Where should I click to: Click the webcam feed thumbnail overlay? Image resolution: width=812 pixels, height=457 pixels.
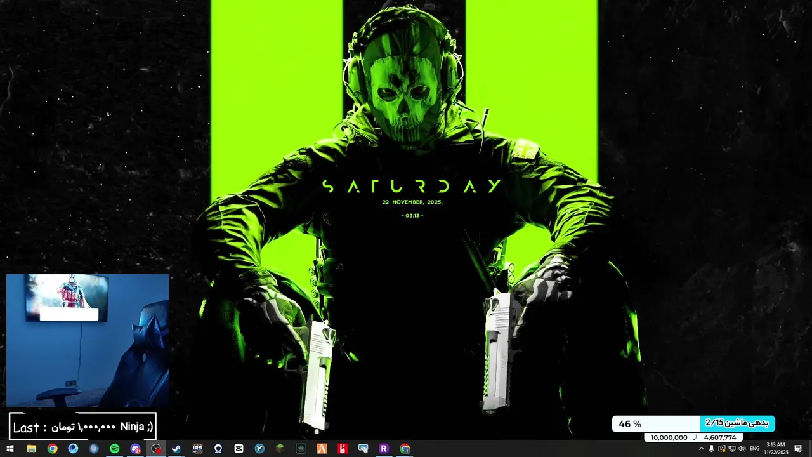click(88, 340)
